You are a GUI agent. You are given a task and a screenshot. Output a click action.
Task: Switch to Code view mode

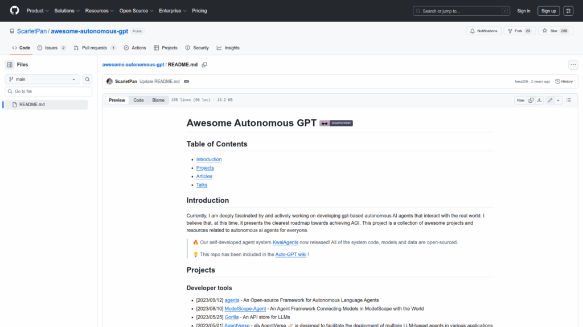138,100
